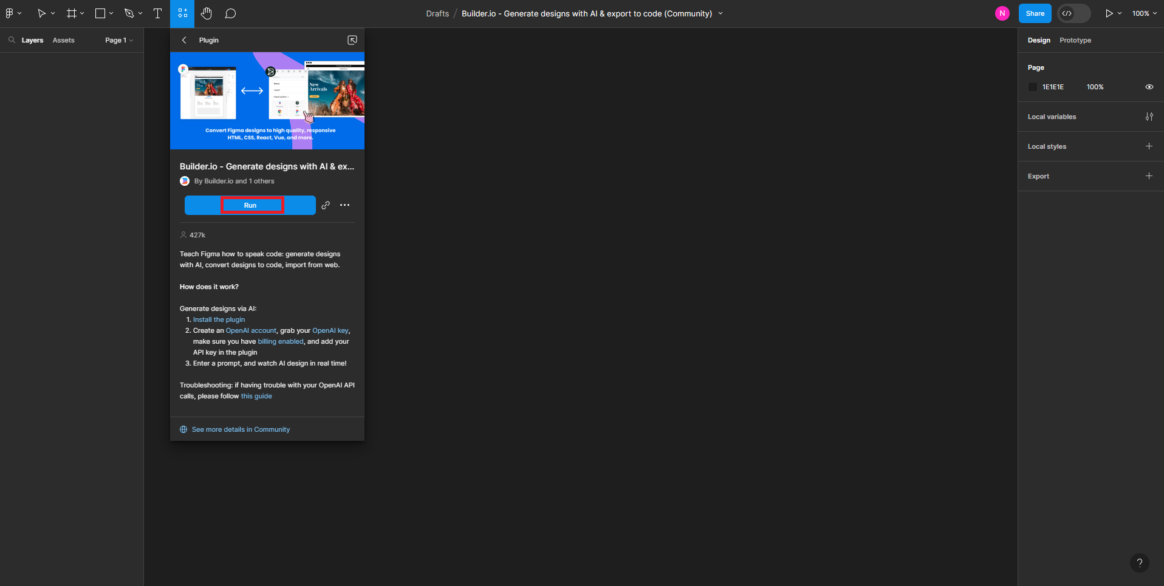Open Move tool options dropdown arrow

point(53,13)
